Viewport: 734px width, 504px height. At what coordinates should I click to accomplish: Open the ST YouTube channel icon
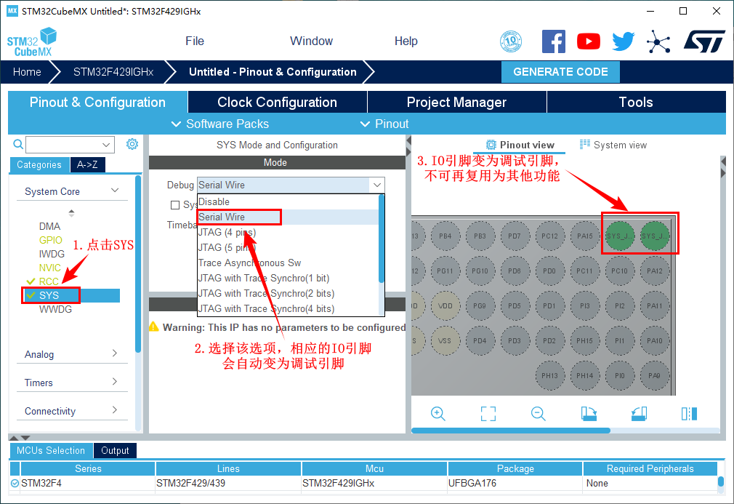588,41
